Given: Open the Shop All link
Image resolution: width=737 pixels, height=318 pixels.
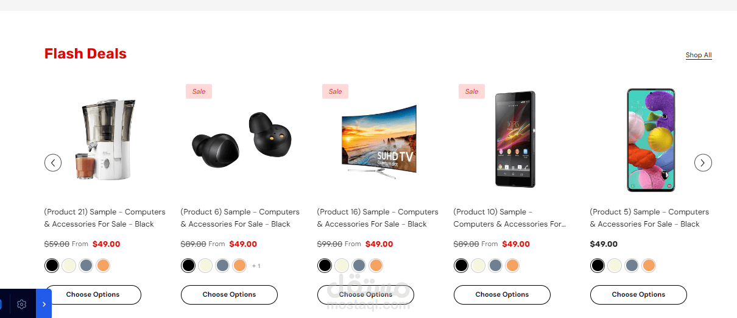Looking at the screenshot, I should 699,55.
